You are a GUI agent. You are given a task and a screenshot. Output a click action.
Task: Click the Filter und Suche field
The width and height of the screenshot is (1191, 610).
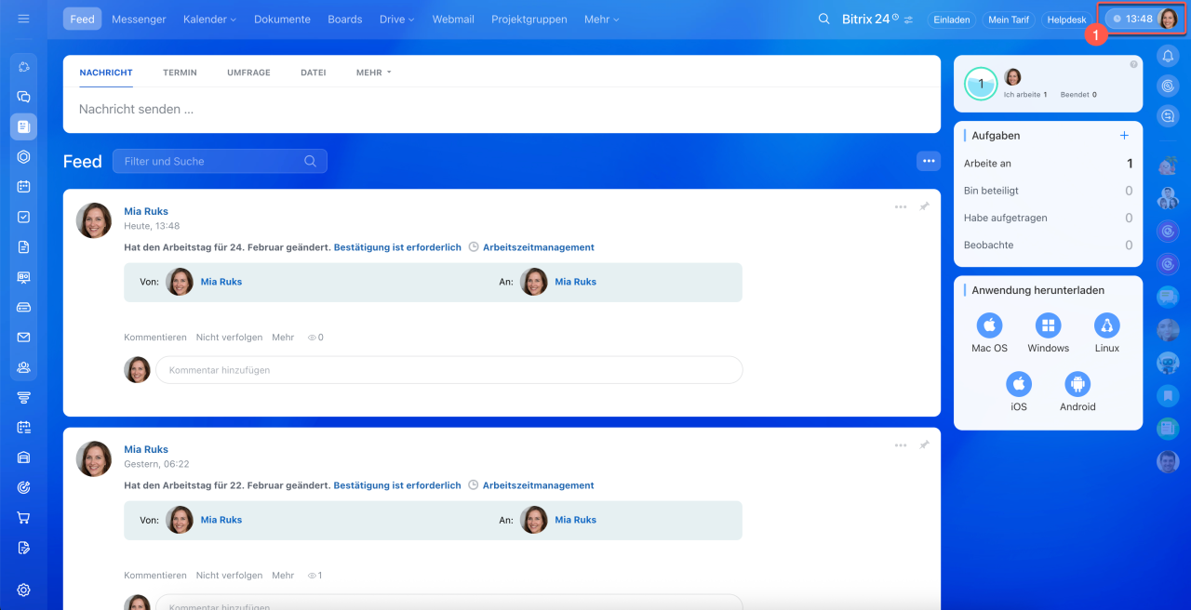(x=212, y=161)
